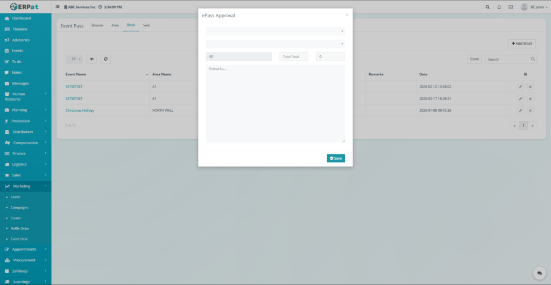
Task: Expand the Appointments menu
Action: click(x=25, y=249)
